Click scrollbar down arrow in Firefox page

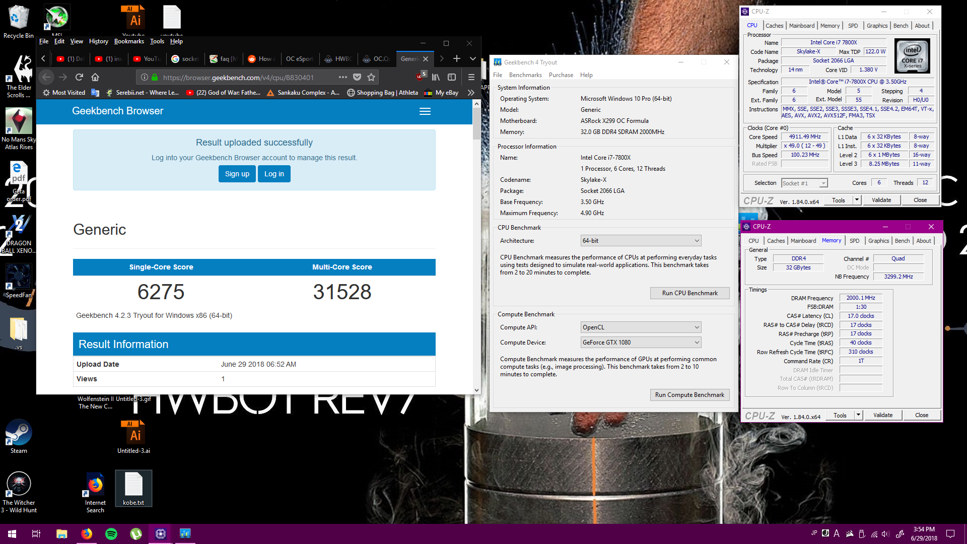click(x=476, y=390)
